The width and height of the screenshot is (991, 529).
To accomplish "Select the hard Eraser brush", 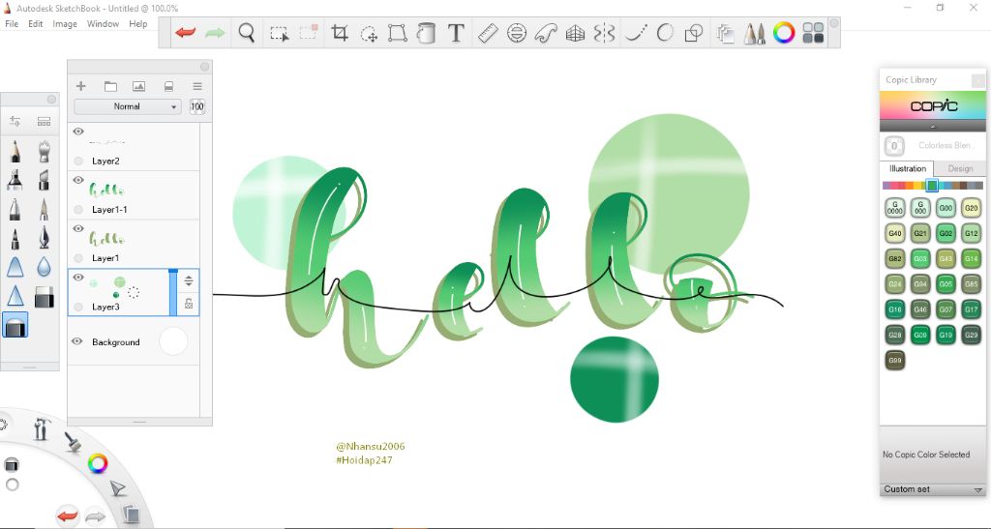I will pyautogui.click(x=44, y=296).
